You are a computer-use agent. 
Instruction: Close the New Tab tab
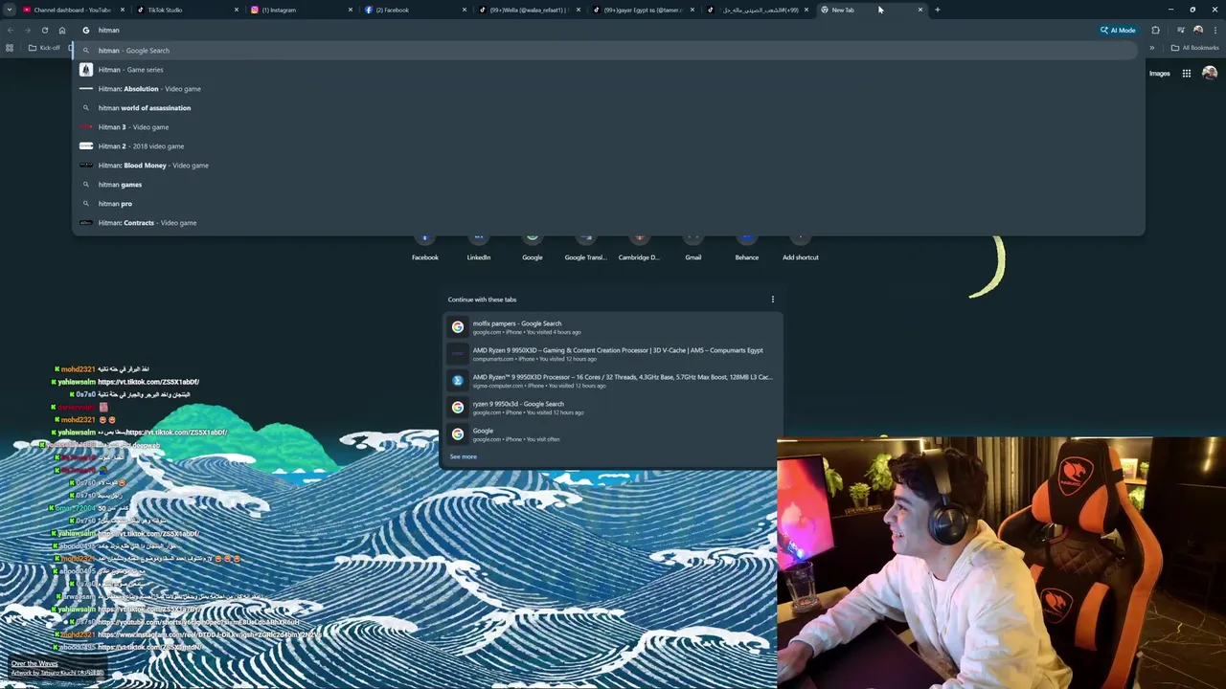(x=920, y=10)
